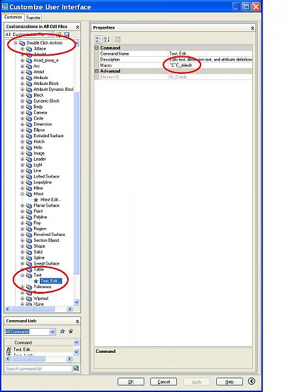Click the Polyline folder icon
The height and width of the screenshot is (392, 290).
tap(29, 217)
